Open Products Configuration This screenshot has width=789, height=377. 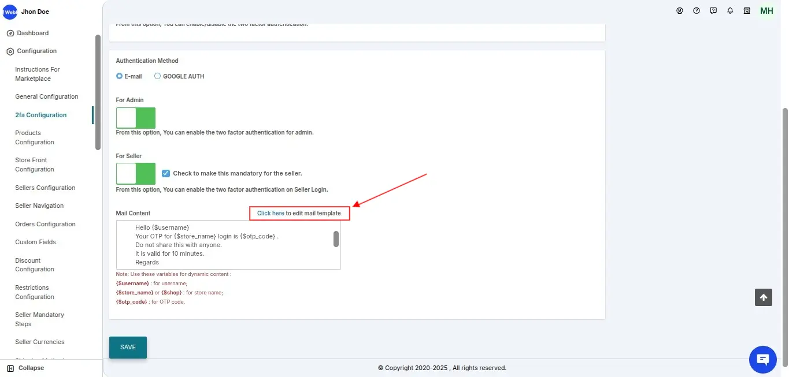[x=35, y=137]
